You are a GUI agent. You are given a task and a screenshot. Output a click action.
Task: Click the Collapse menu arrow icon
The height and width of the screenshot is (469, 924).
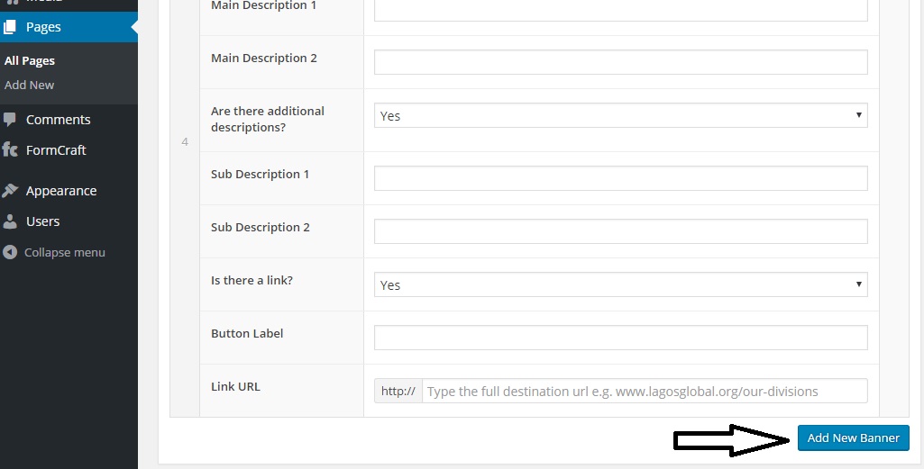coord(10,253)
